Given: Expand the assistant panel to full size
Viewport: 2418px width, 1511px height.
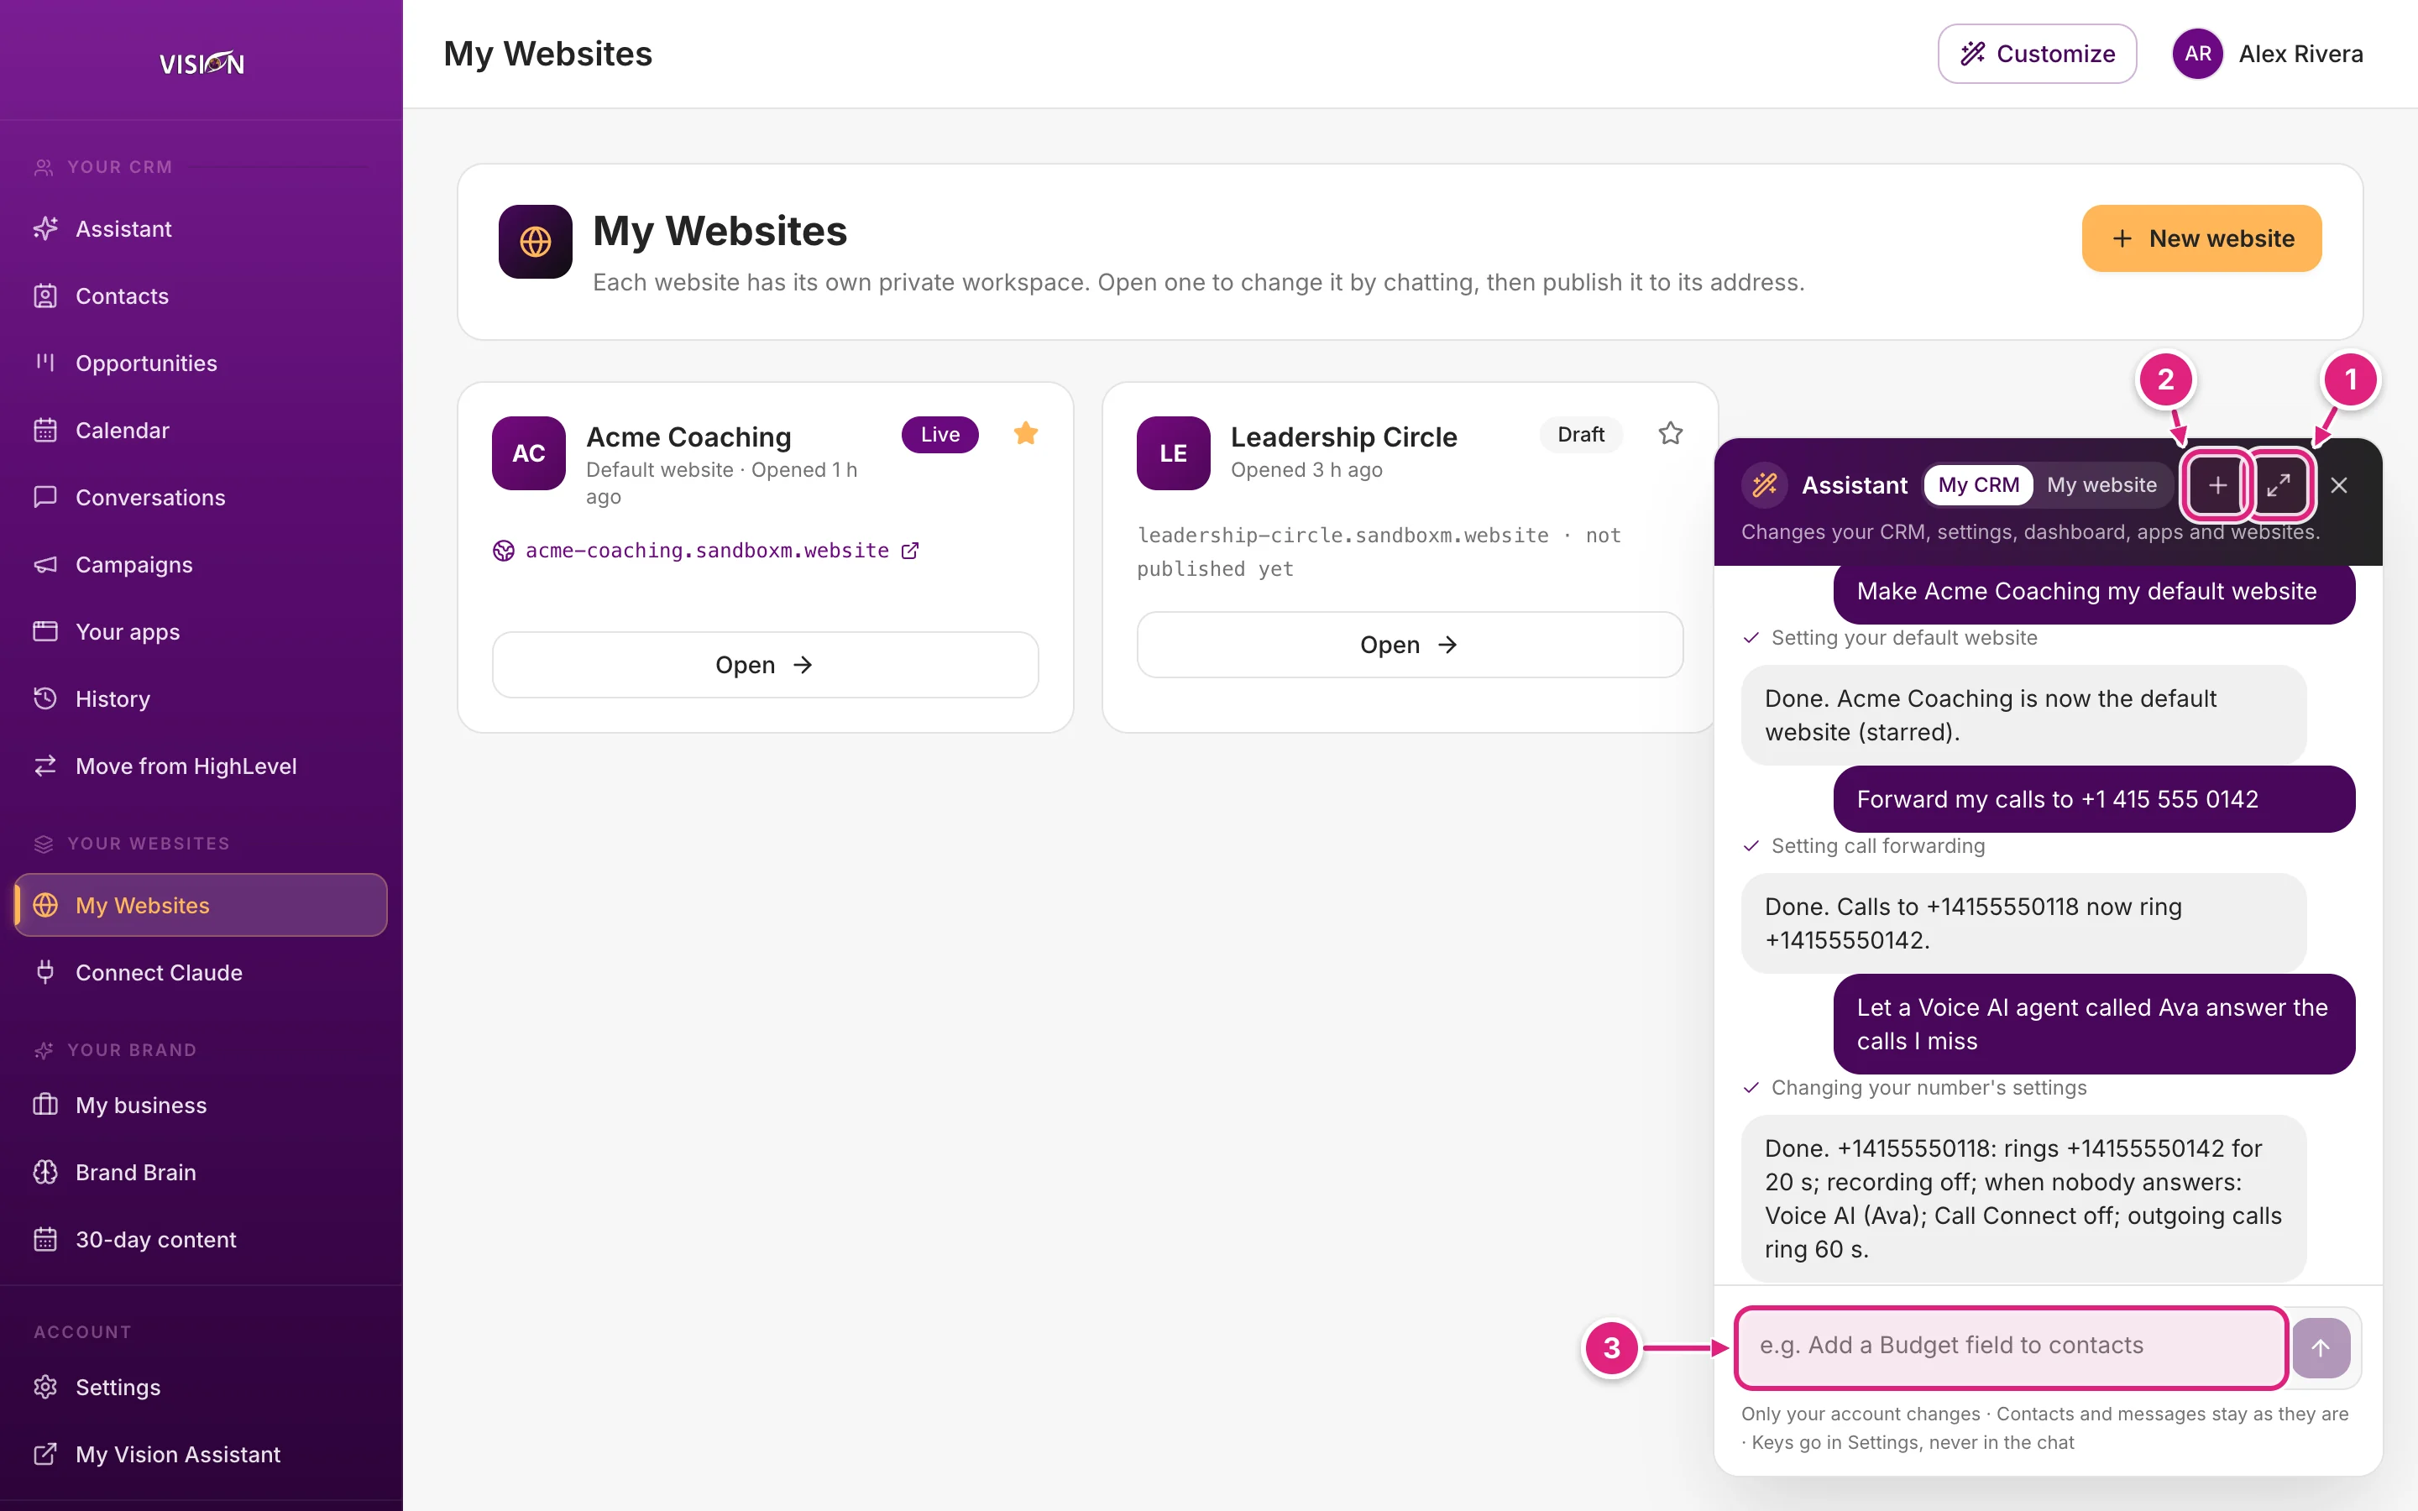Looking at the screenshot, I should coord(2278,486).
